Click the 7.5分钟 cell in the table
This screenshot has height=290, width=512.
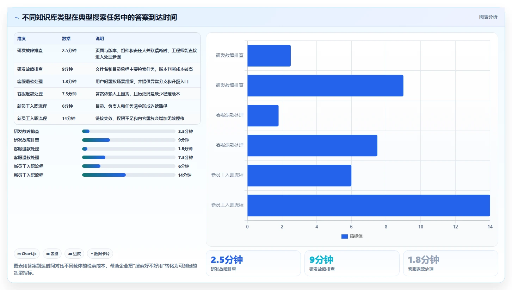[x=69, y=94]
